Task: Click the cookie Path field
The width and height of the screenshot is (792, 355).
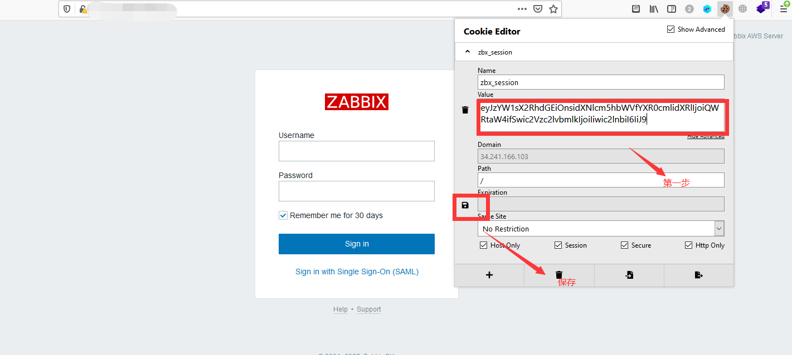Action: click(601, 180)
